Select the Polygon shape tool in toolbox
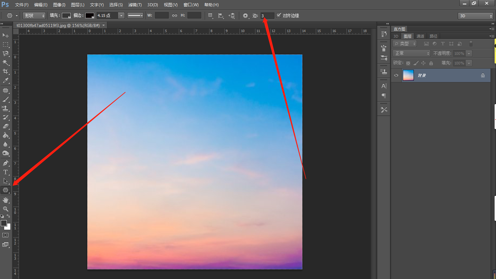496x279 pixels. [x=6, y=190]
